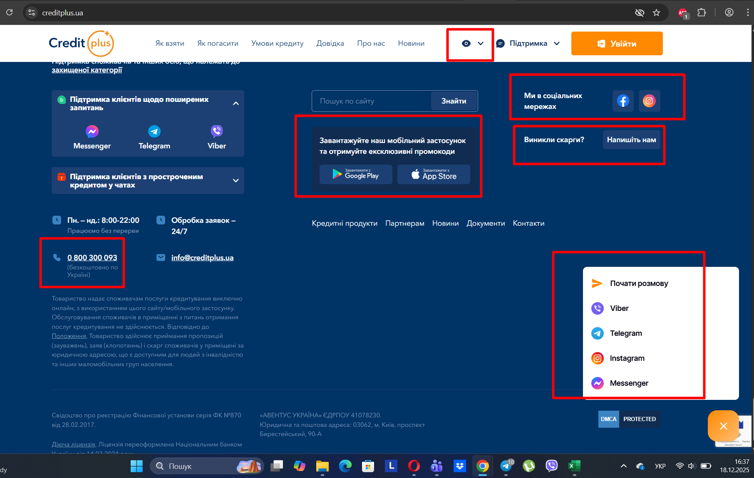Bookmark this page with the star icon

656,12
